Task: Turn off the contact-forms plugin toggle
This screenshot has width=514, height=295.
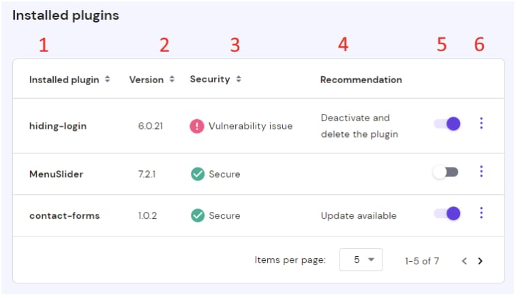Action: tap(447, 214)
